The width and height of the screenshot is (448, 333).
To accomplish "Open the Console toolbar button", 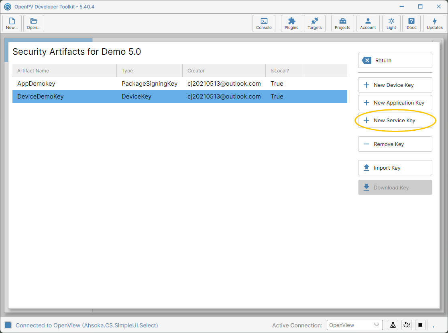I will pos(264,23).
